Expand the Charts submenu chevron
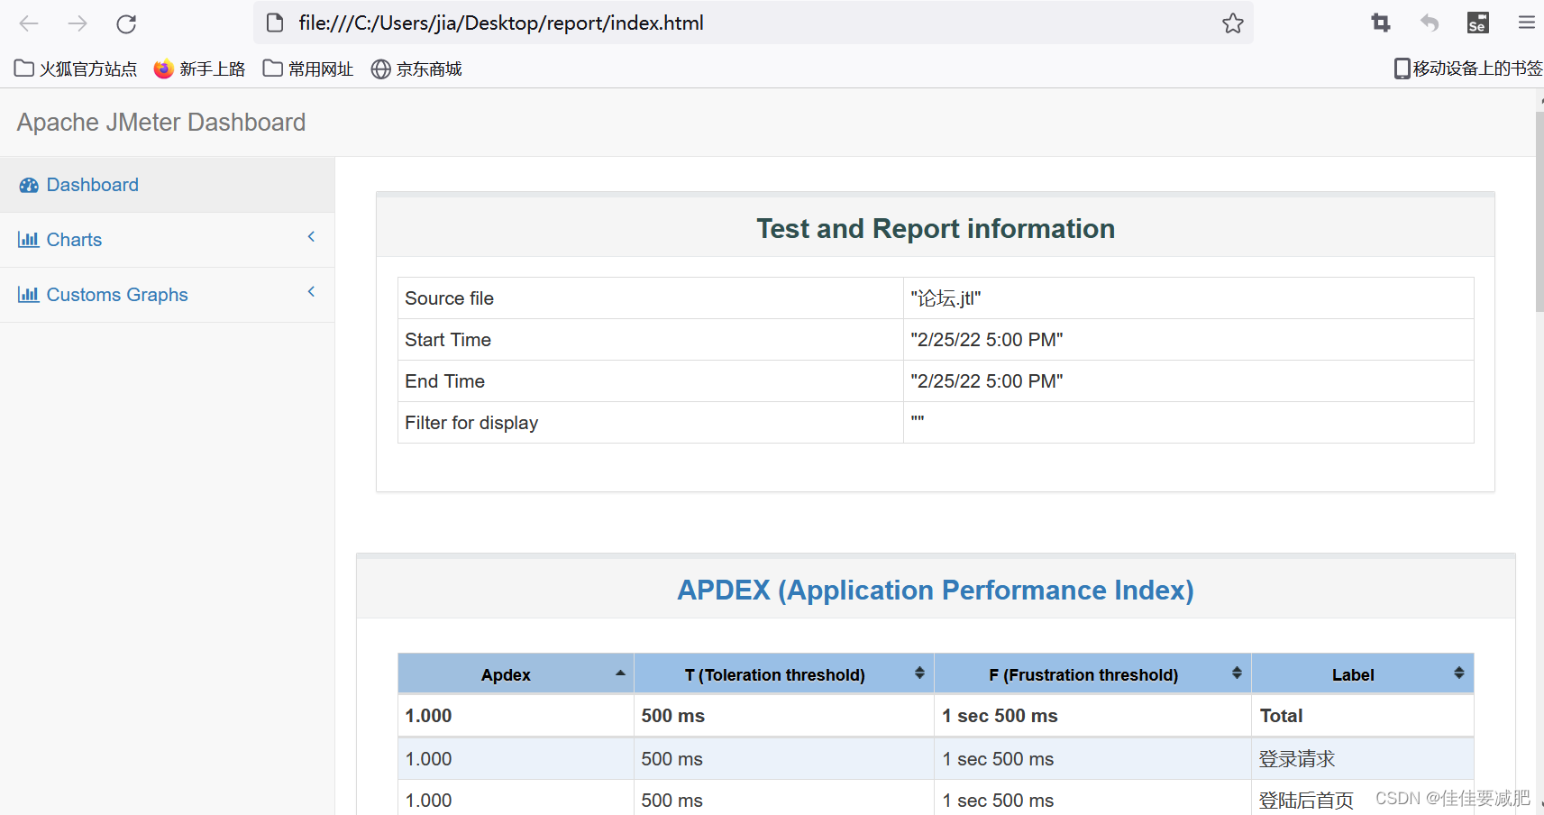The width and height of the screenshot is (1544, 815). [311, 237]
